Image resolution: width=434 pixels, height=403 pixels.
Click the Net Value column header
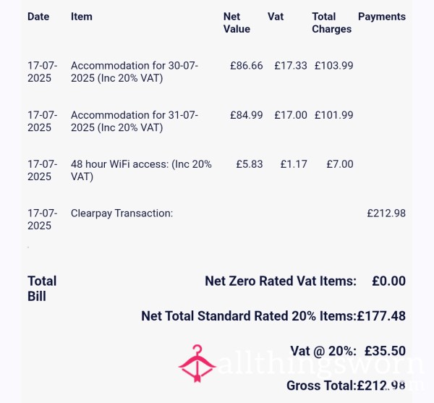237,22
